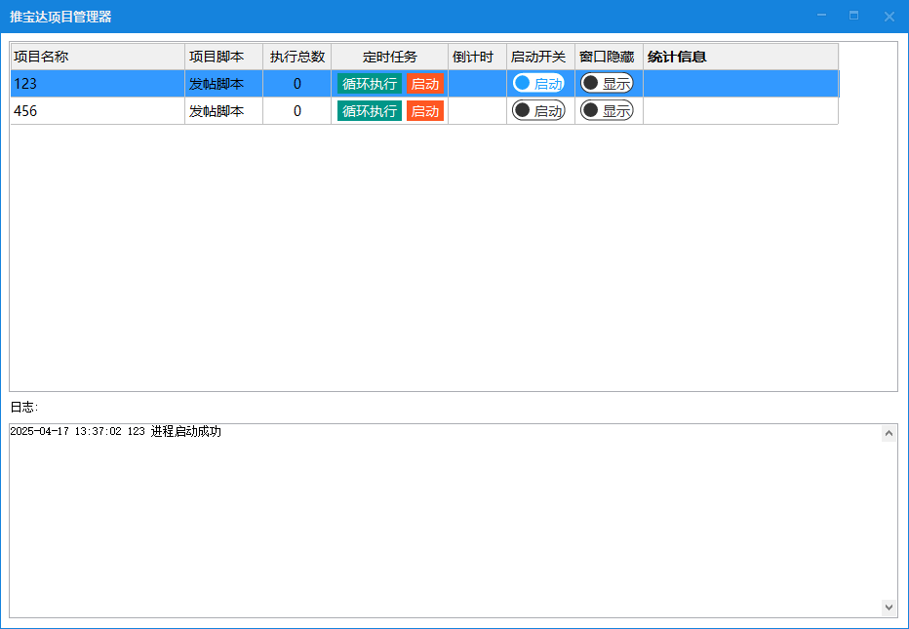The width and height of the screenshot is (909, 629).
Task: Click the 执行总数 column header
Action: [x=297, y=57]
